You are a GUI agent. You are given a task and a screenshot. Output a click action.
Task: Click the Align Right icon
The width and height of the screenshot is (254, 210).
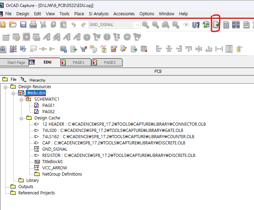coord(179,49)
